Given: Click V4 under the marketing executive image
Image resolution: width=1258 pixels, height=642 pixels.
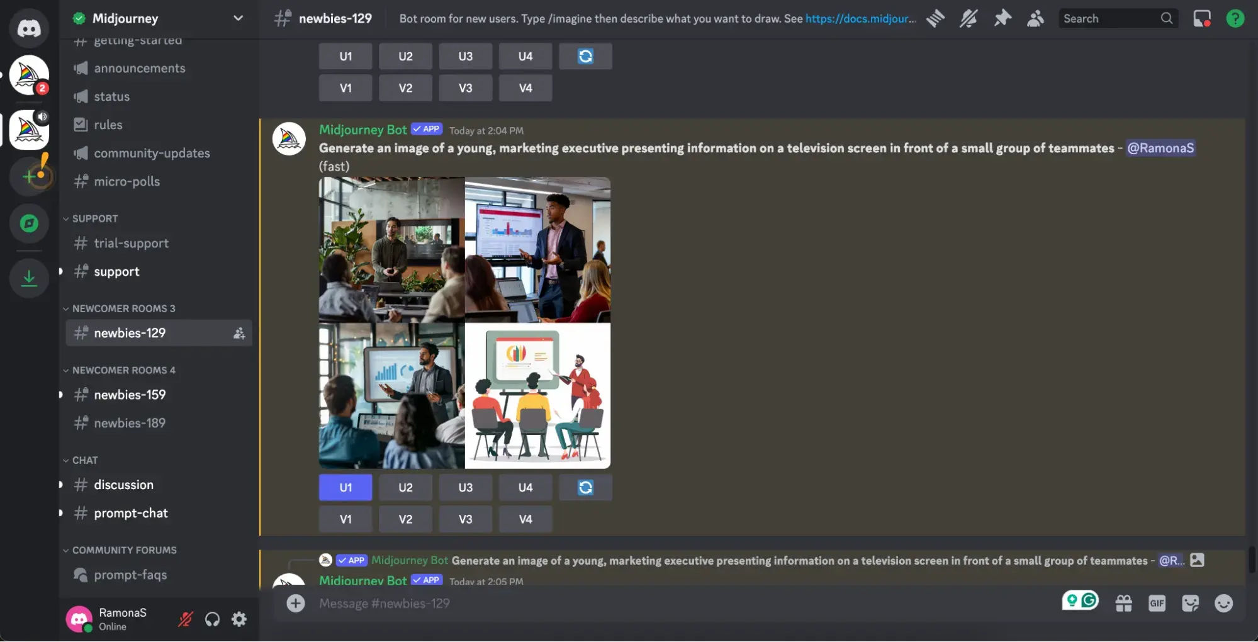Looking at the screenshot, I should pos(525,519).
